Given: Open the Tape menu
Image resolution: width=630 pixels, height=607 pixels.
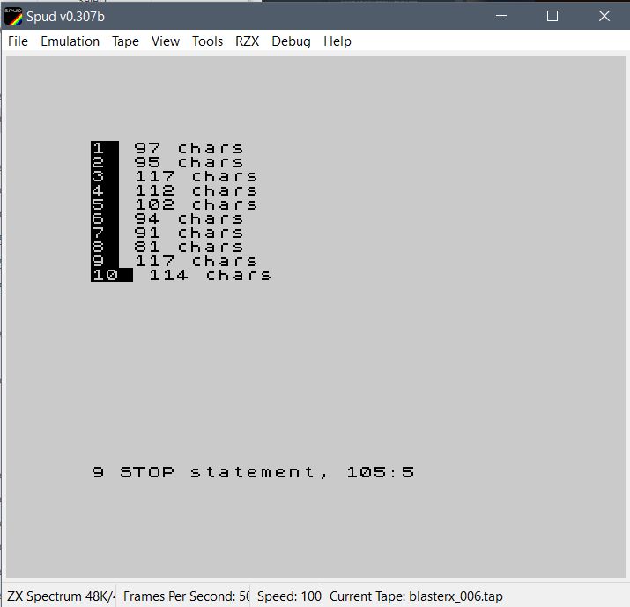Looking at the screenshot, I should pos(125,41).
